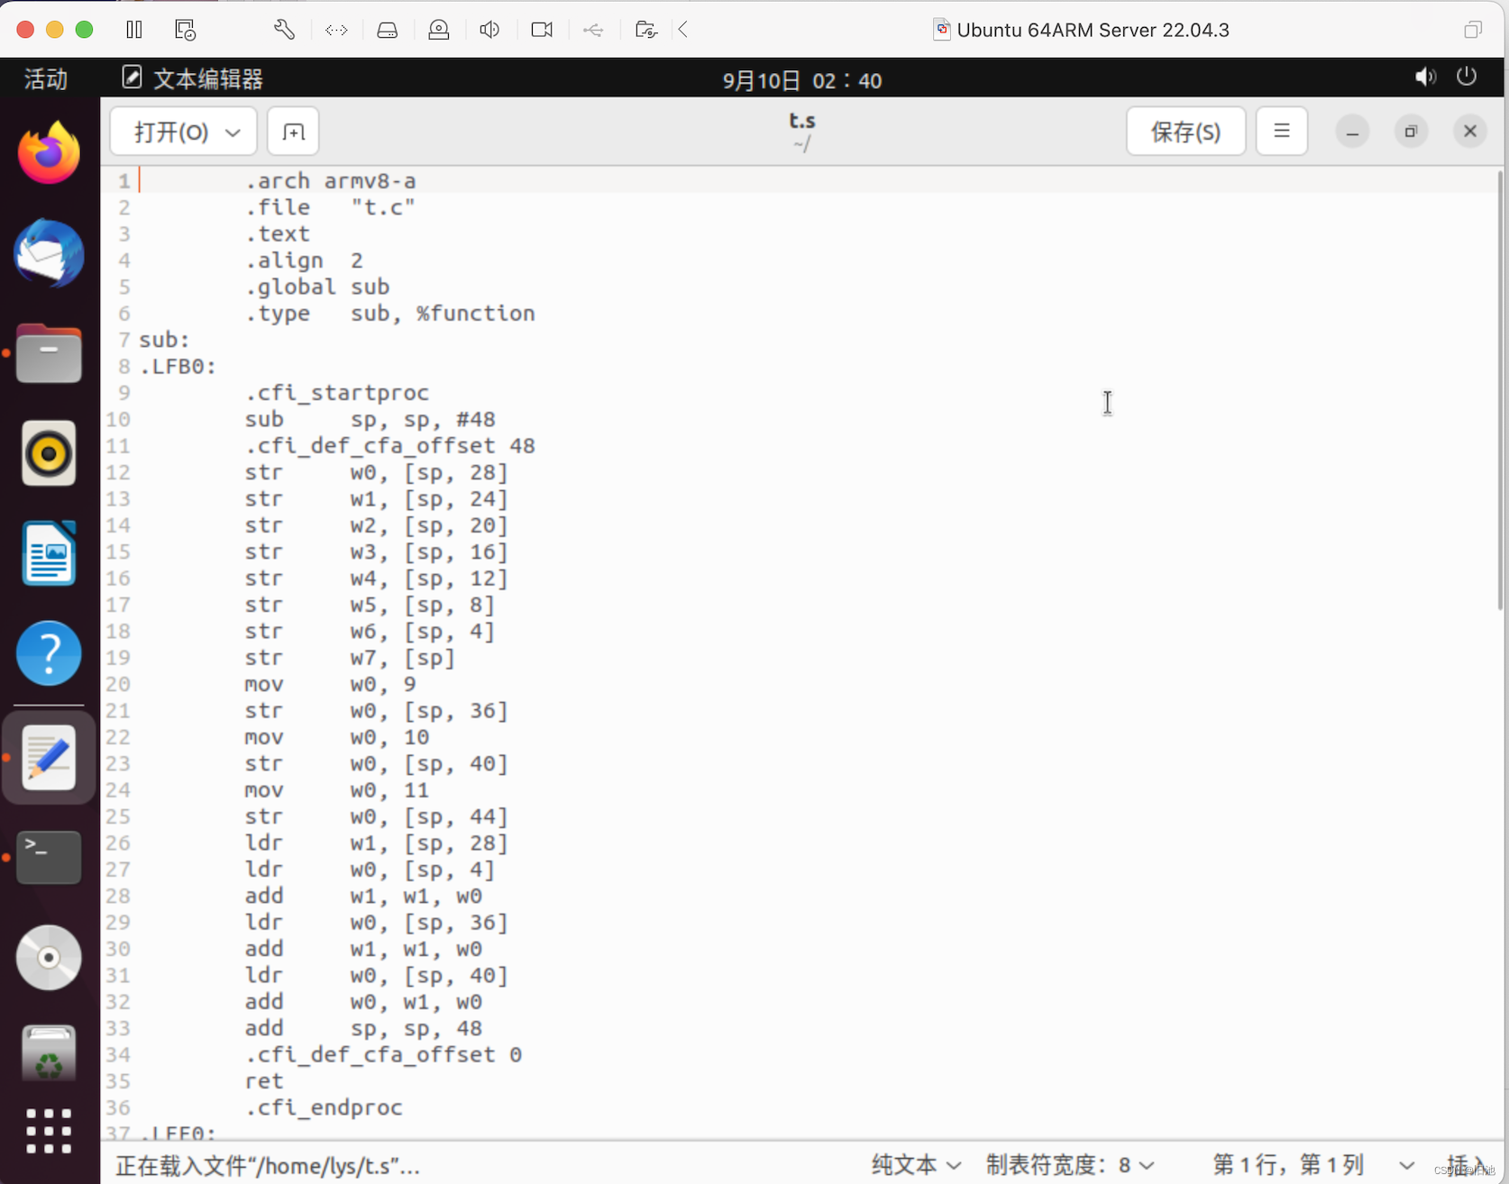The width and height of the screenshot is (1509, 1184).
Task: Click the "sub:" label line
Action: point(165,340)
